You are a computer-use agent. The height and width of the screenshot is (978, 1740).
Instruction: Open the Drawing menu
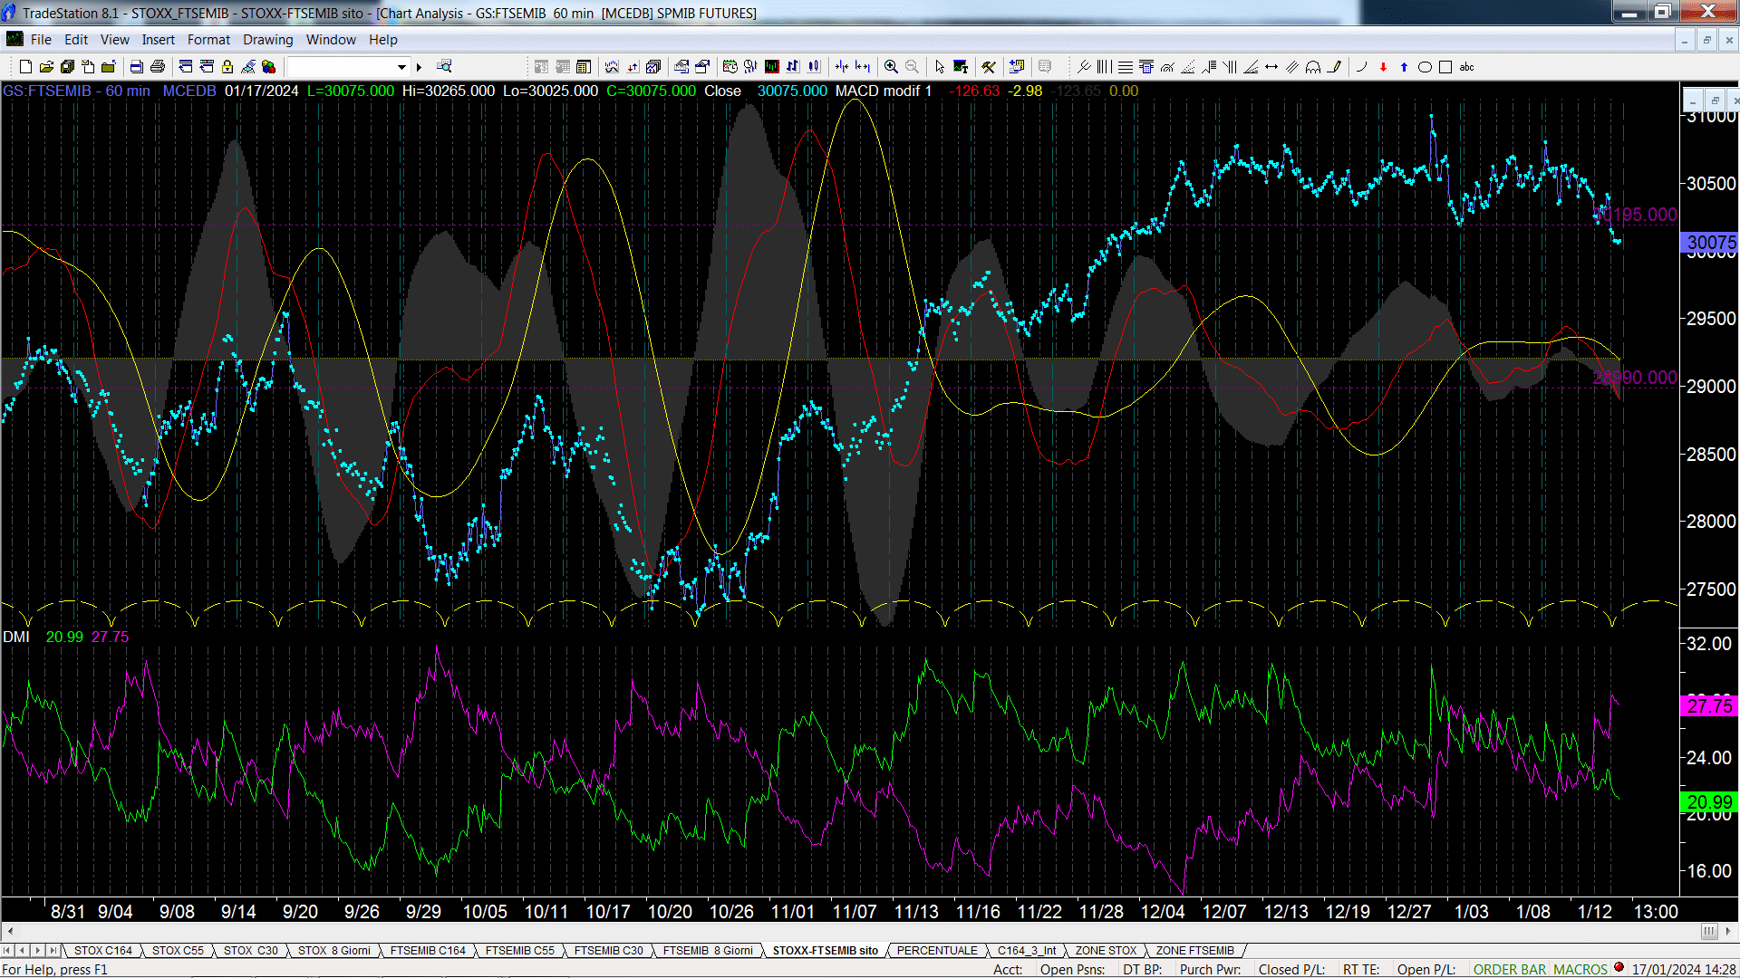coord(267,40)
